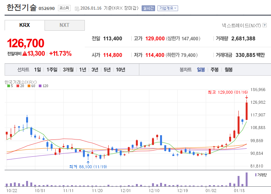
Task: Choose the 일봉 candlestick chart
Action: coord(201,70)
